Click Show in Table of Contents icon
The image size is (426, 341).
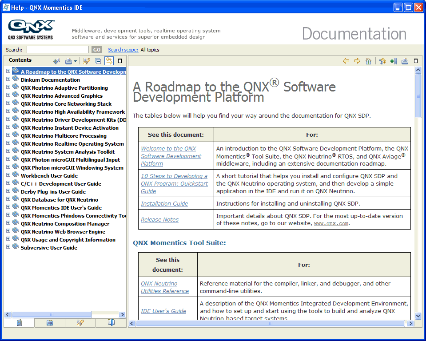[382, 61]
